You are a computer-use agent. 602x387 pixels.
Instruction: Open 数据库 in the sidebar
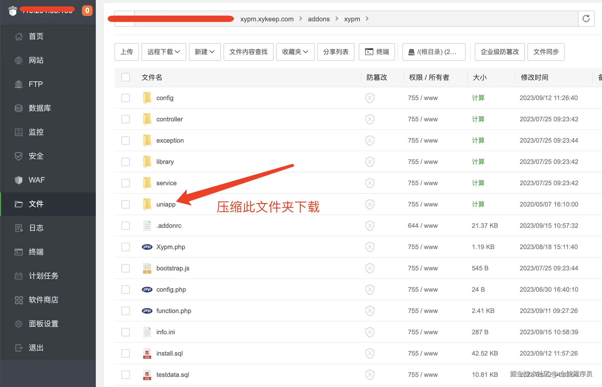click(40, 108)
